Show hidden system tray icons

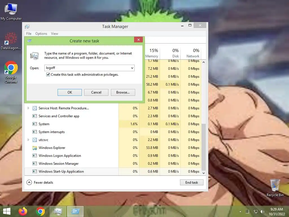tap(240, 212)
